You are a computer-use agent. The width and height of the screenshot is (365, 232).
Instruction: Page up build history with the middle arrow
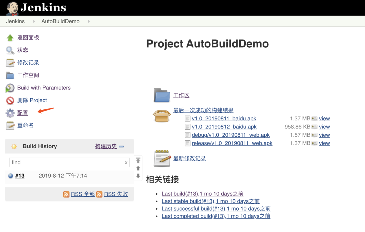click(x=138, y=168)
